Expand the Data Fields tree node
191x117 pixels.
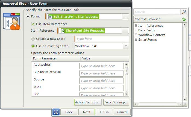[136, 30]
